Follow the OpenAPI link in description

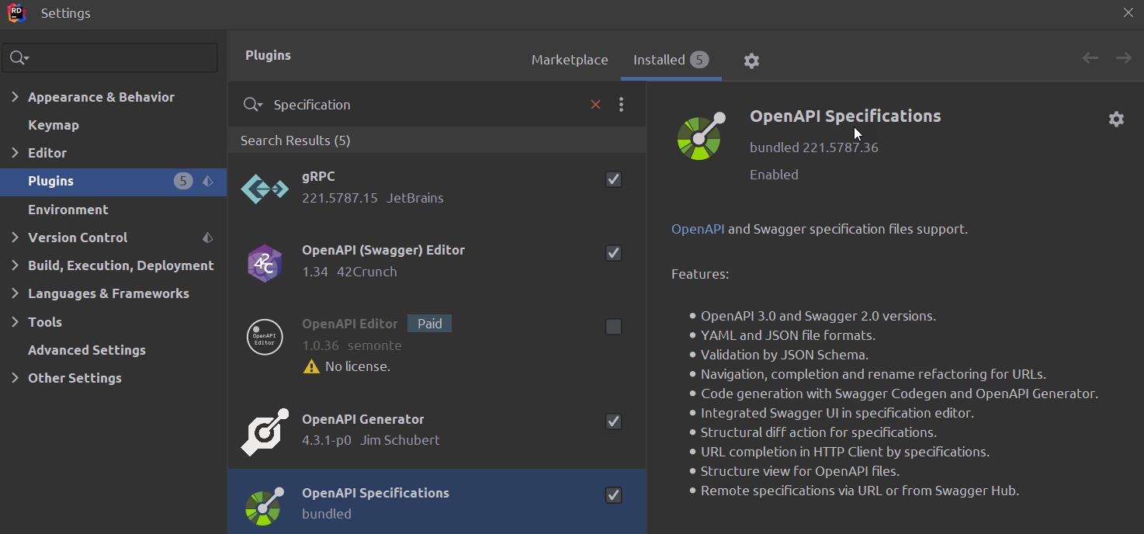click(698, 229)
